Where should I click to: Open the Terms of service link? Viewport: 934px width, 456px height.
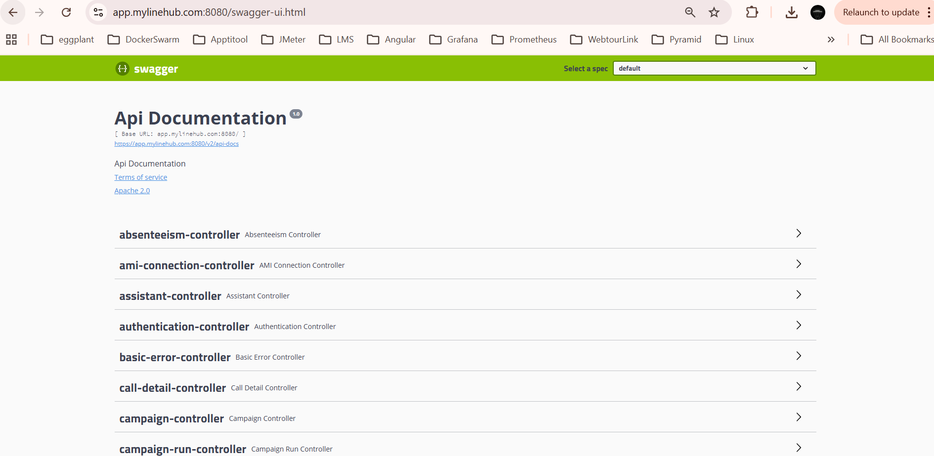141,177
